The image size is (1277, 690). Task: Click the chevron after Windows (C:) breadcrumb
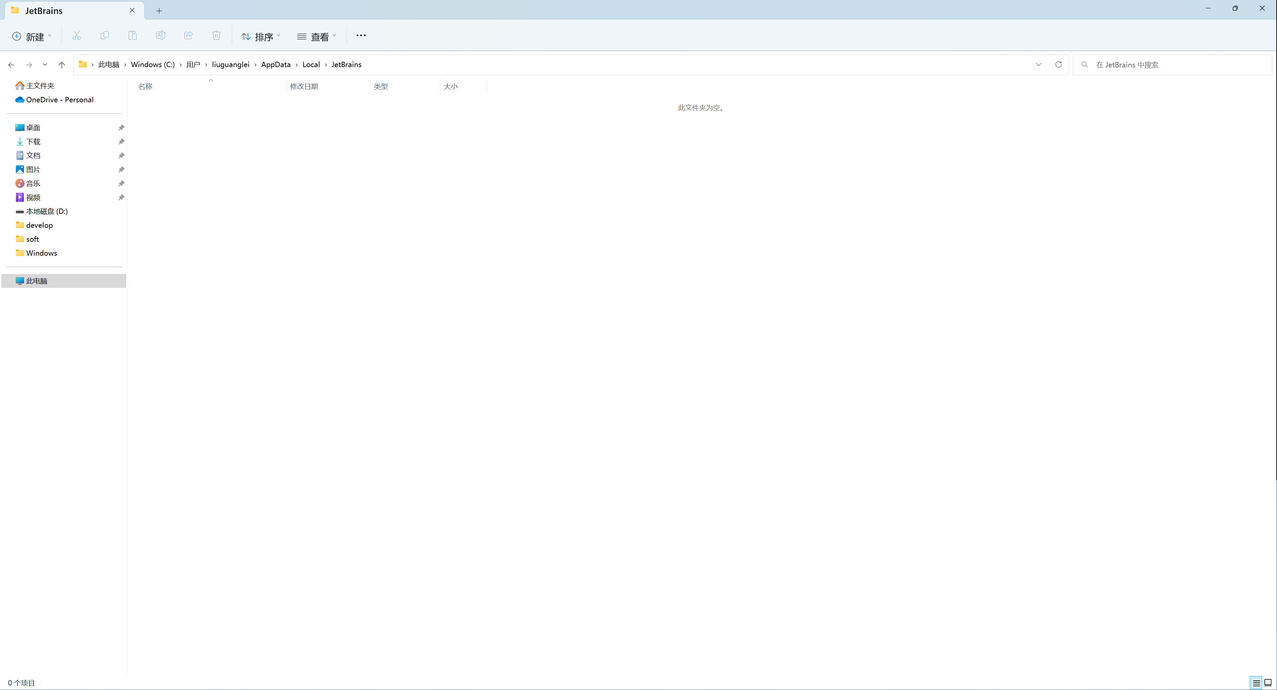click(x=180, y=64)
